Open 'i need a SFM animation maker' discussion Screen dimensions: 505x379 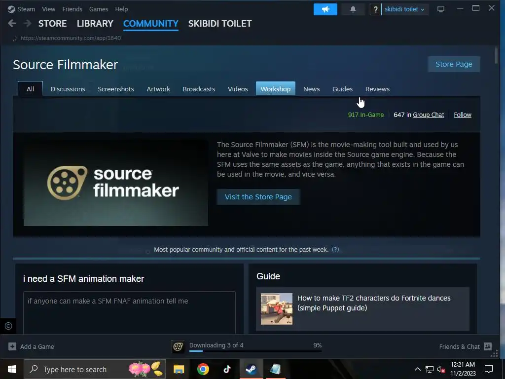(x=83, y=279)
